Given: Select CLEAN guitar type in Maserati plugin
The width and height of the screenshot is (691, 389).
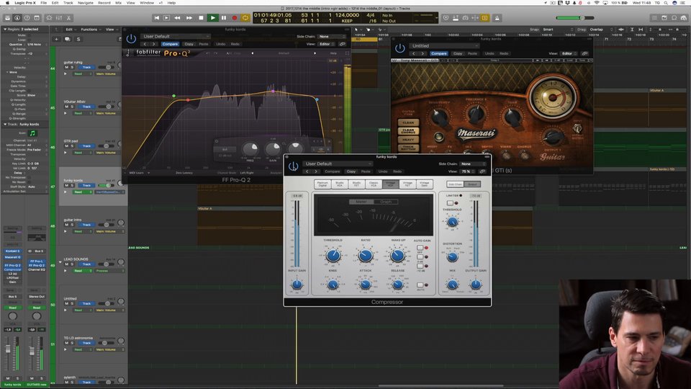Looking at the screenshot, I should pyautogui.click(x=408, y=122).
